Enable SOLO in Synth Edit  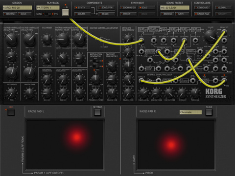147,8
